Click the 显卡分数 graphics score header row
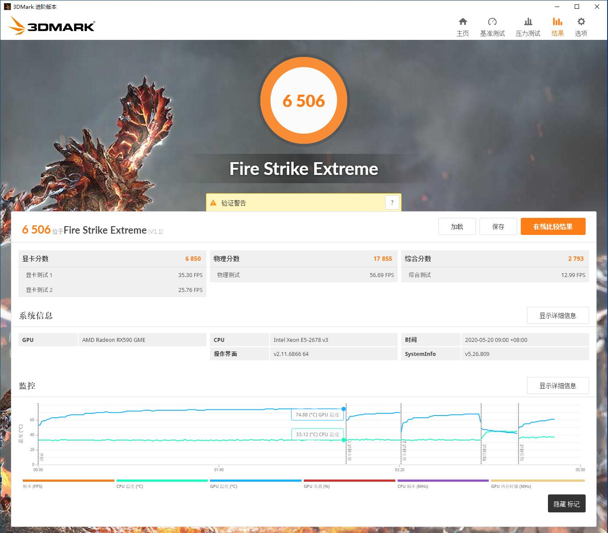 [x=112, y=259]
